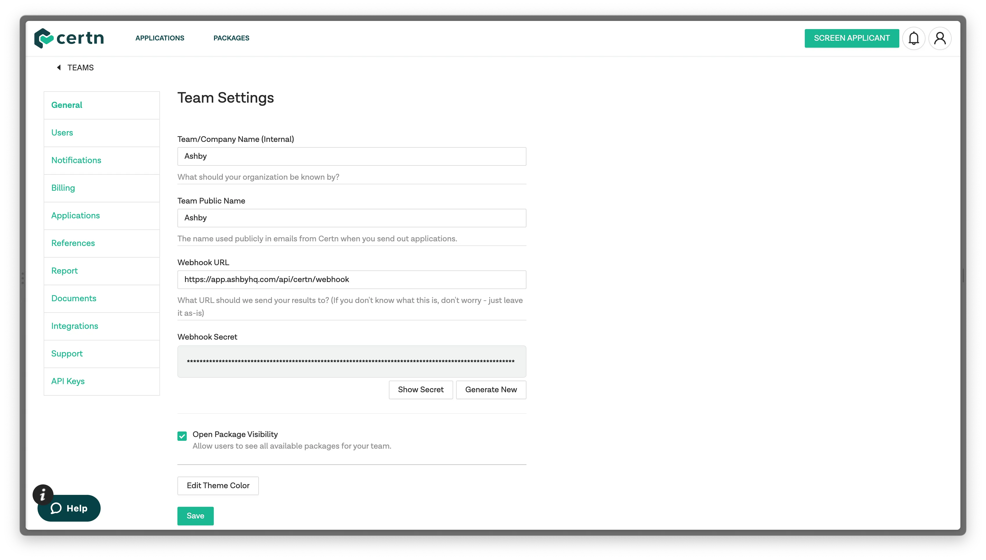Open the APPLICATIONS top nav item
The image size is (986, 560).
point(160,38)
